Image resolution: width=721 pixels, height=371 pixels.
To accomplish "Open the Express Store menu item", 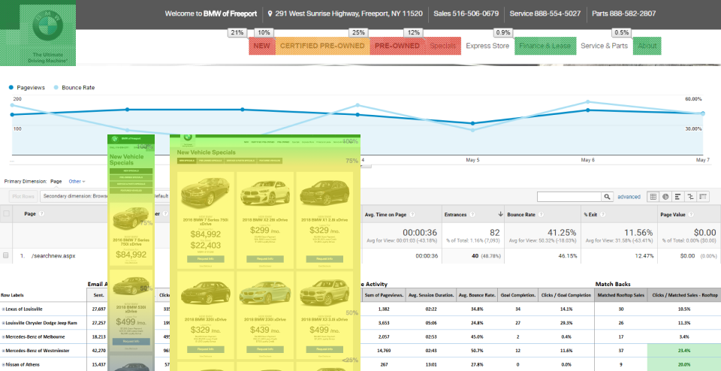I will click(487, 46).
